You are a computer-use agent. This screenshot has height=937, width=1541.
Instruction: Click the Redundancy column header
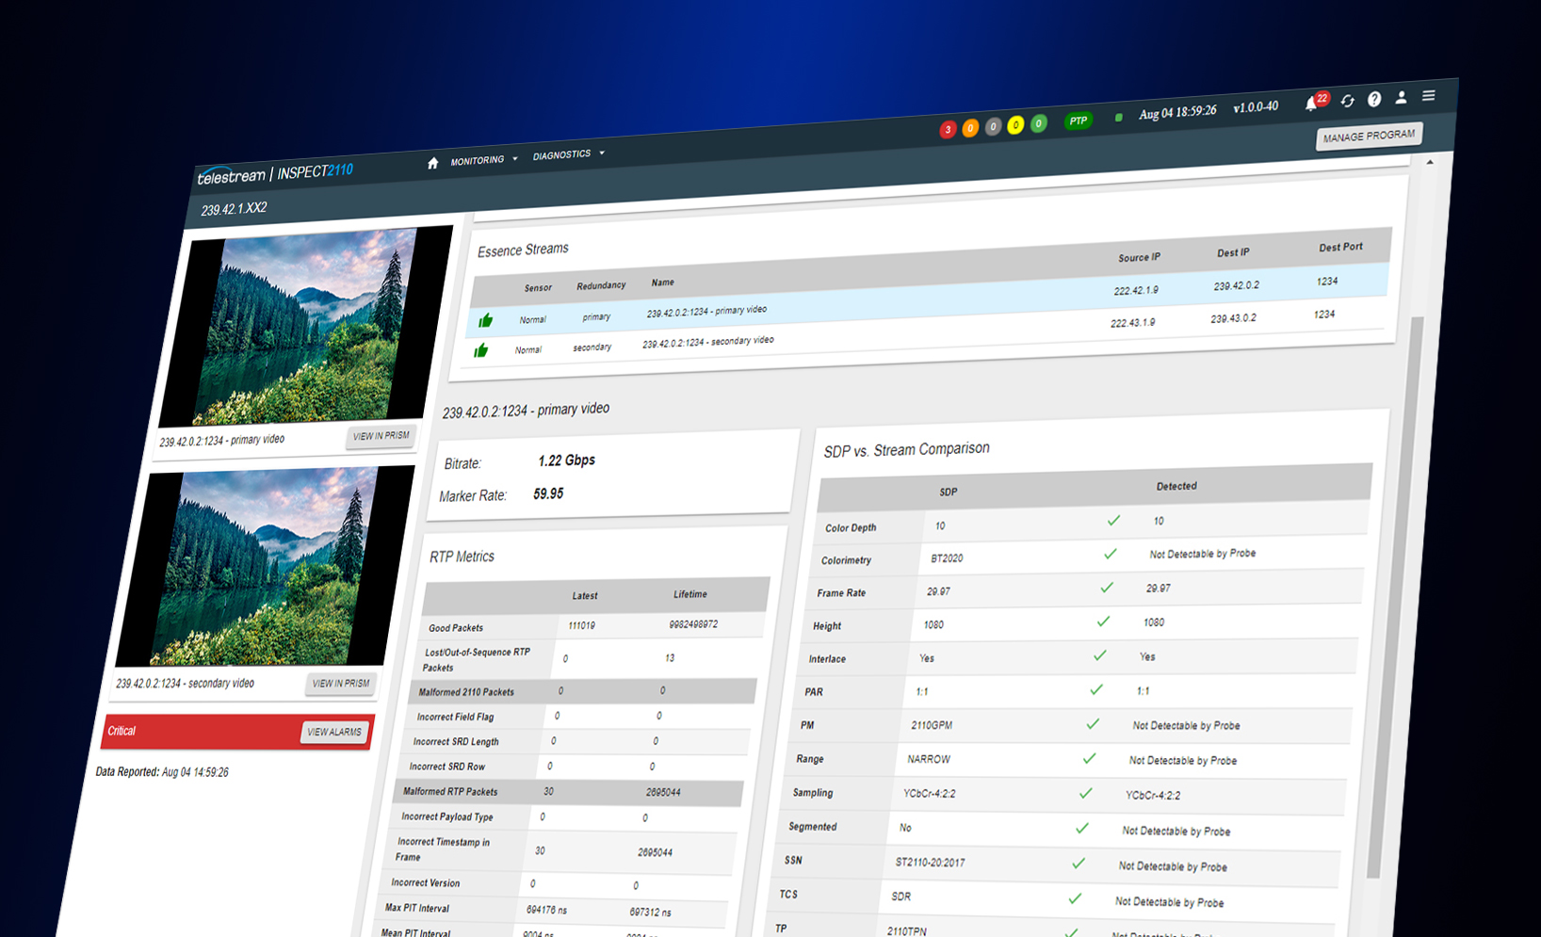click(x=601, y=285)
